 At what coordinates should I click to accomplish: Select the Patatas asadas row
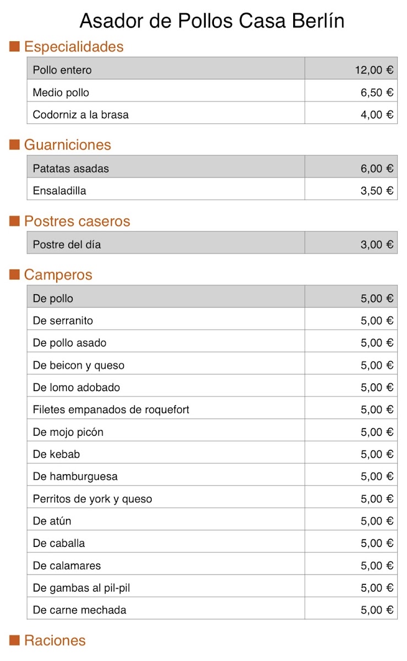[x=212, y=169]
